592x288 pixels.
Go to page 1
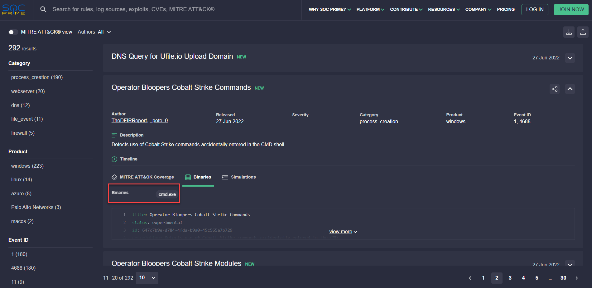(484, 278)
